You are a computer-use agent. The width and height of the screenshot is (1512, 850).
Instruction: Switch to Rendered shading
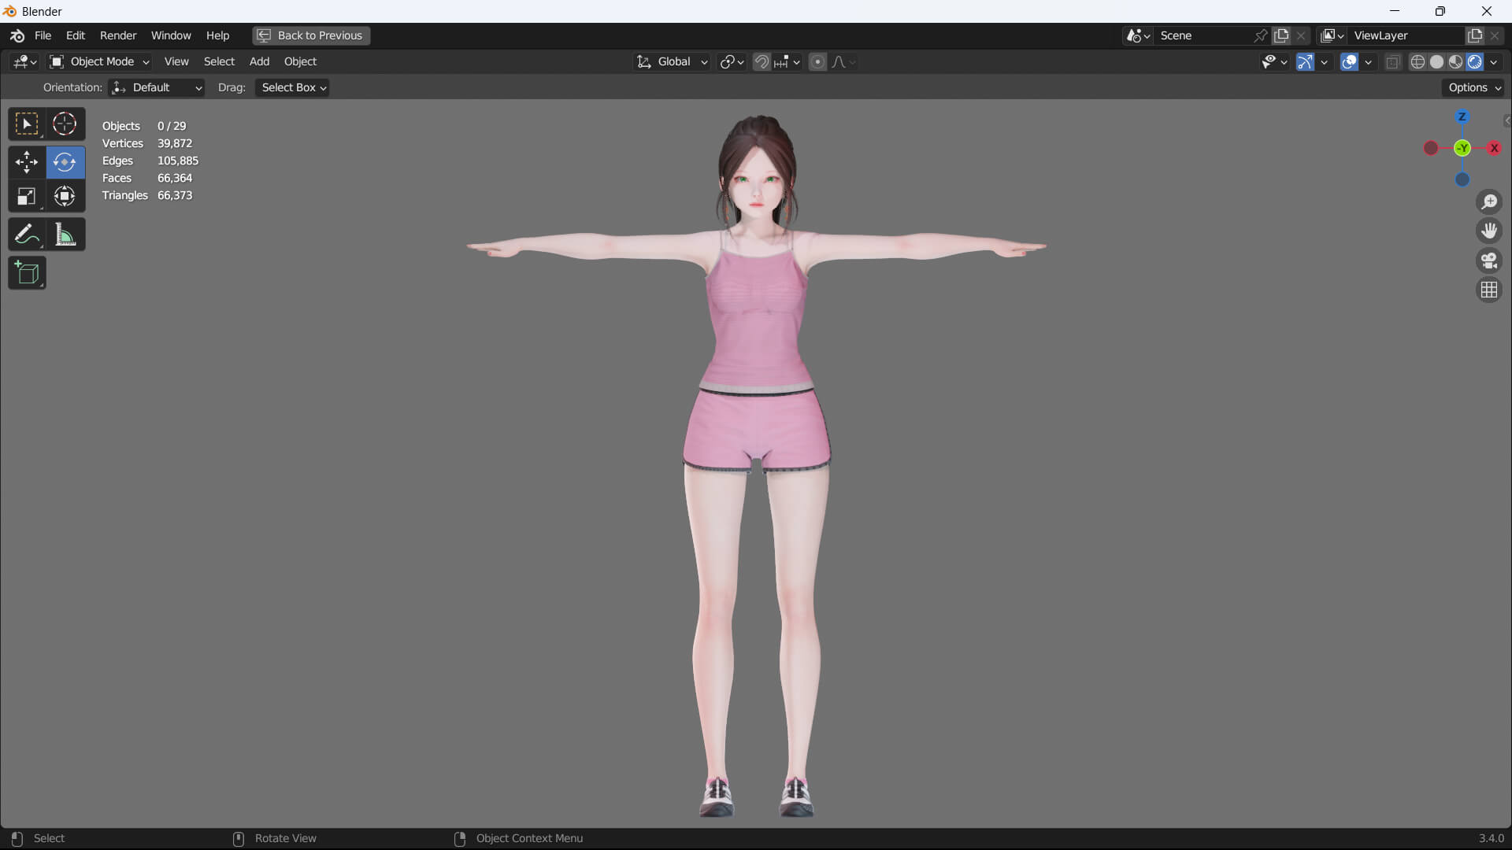coord(1474,61)
